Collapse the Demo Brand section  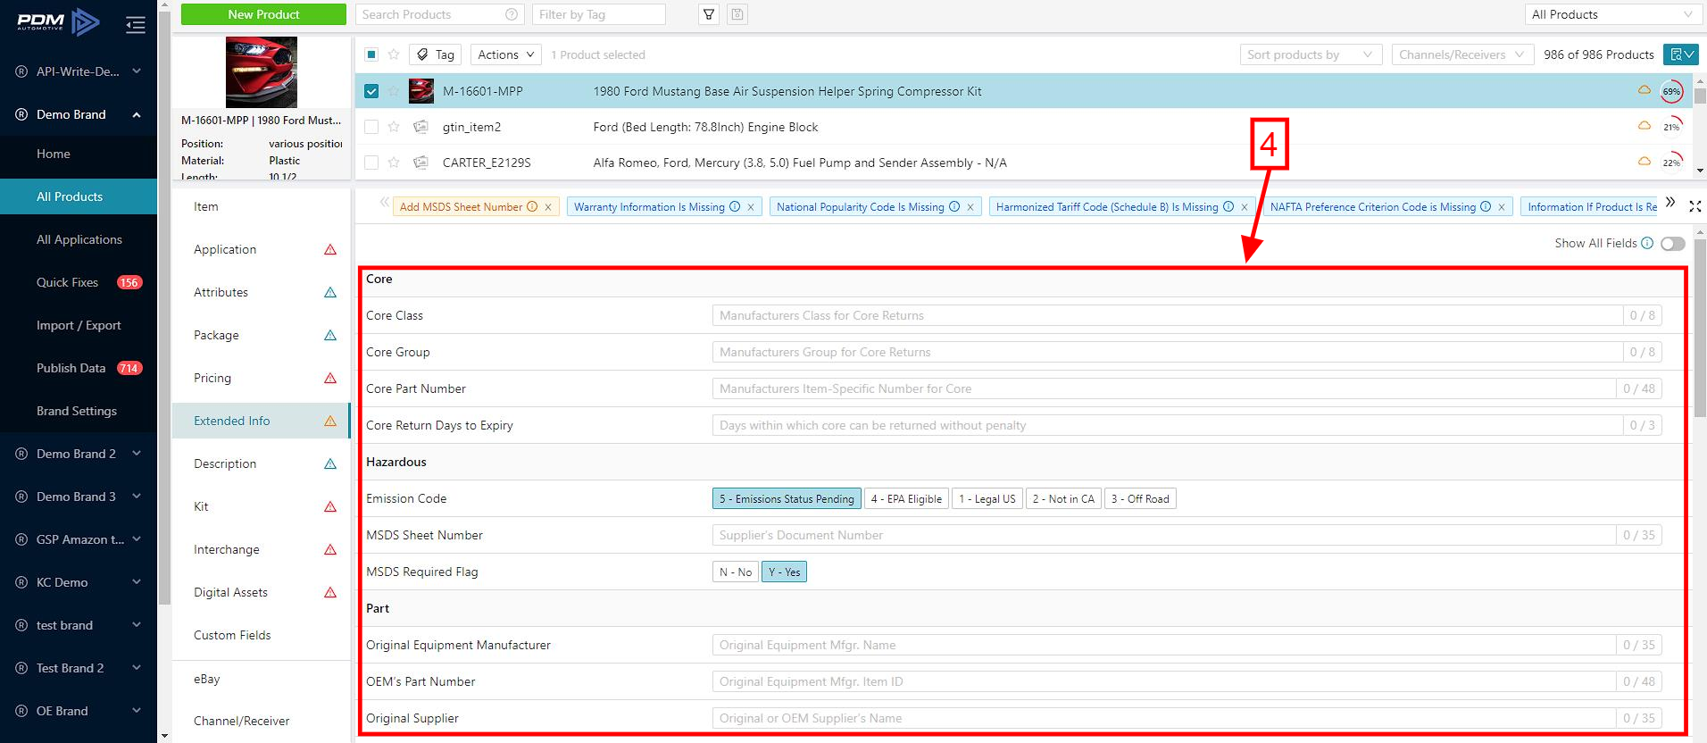(x=79, y=114)
